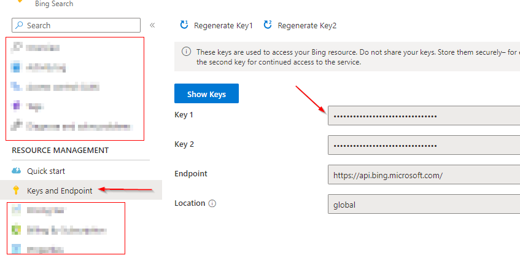Click the Endpoint URL field
Screen dimensions: 520x255
click(x=424, y=175)
